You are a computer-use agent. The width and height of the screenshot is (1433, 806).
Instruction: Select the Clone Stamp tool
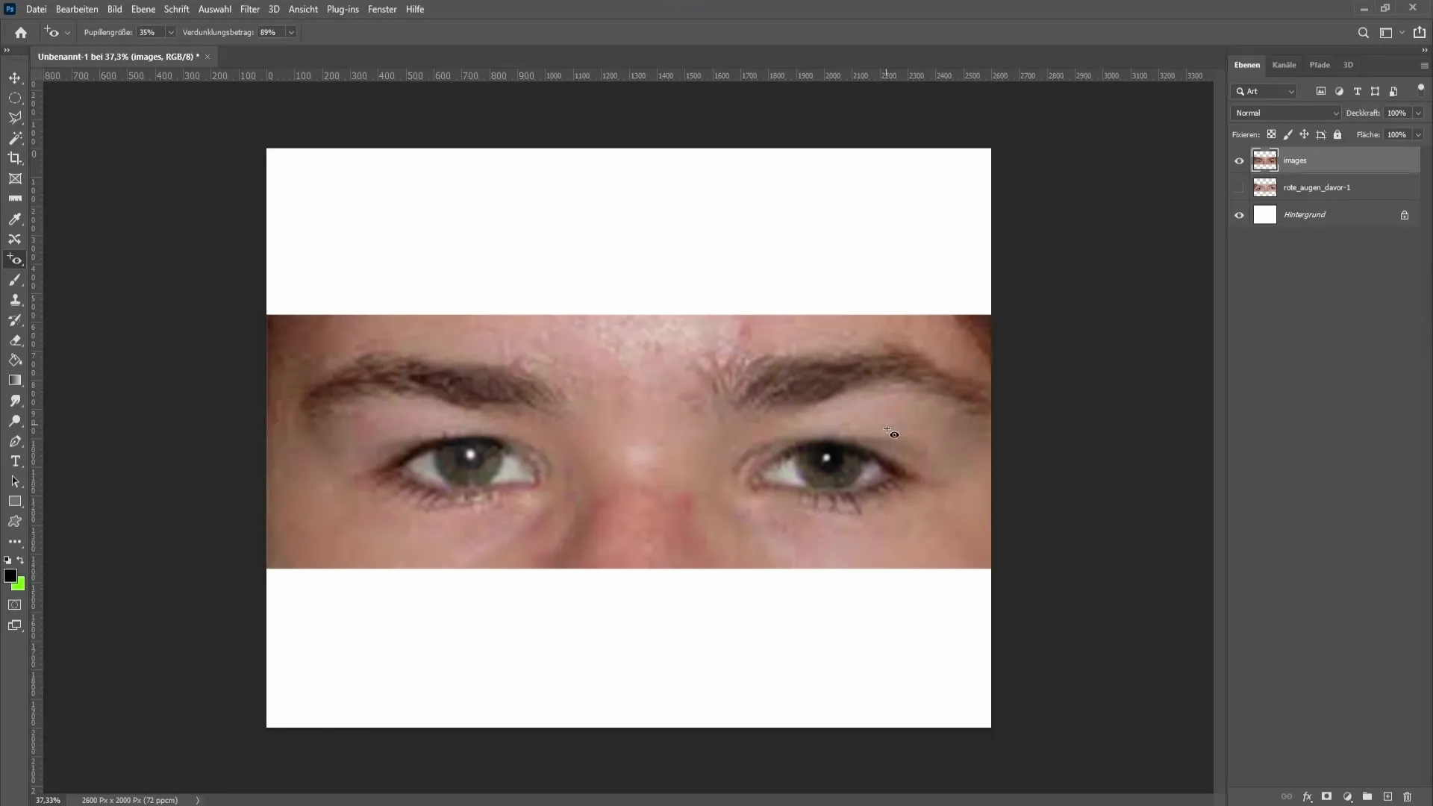click(15, 300)
